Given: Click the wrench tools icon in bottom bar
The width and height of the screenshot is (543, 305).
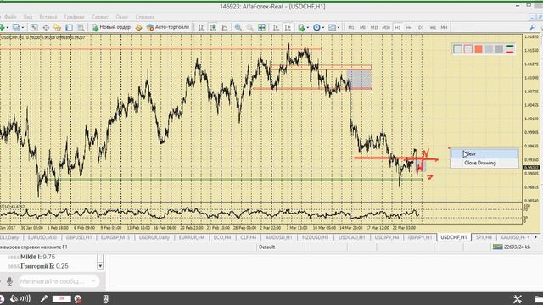Looking at the screenshot, I should pyautogui.click(x=518, y=299).
